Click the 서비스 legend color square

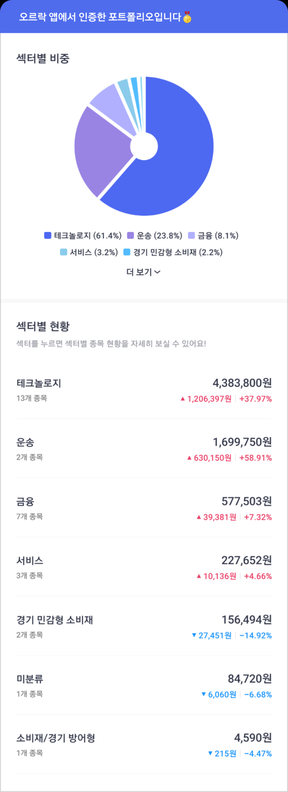tap(64, 252)
